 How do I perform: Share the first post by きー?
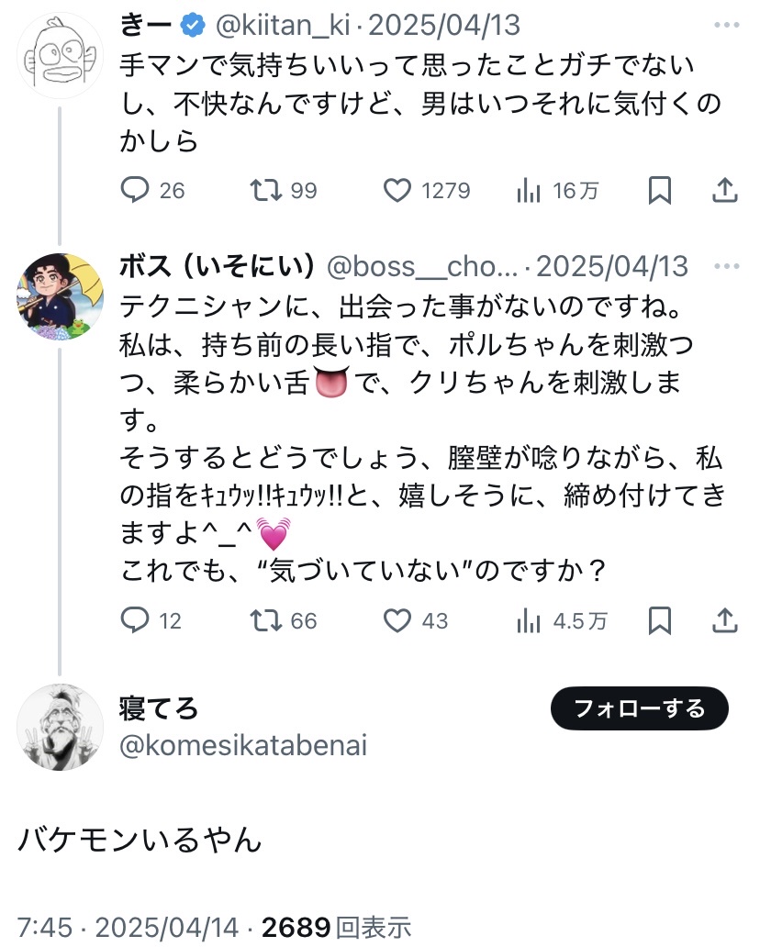point(725,190)
